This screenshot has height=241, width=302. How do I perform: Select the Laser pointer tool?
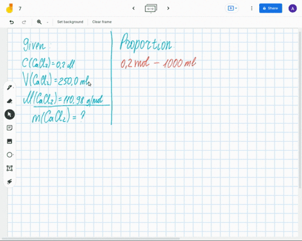[9, 181]
